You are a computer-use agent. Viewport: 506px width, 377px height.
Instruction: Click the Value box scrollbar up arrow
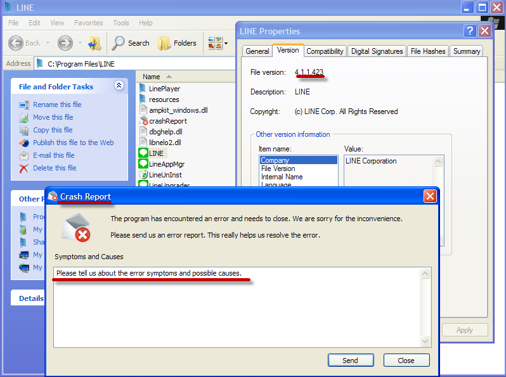pyautogui.click(x=438, y=161)
